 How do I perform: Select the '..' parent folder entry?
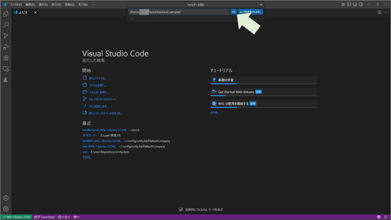click(x=196, y=19)
